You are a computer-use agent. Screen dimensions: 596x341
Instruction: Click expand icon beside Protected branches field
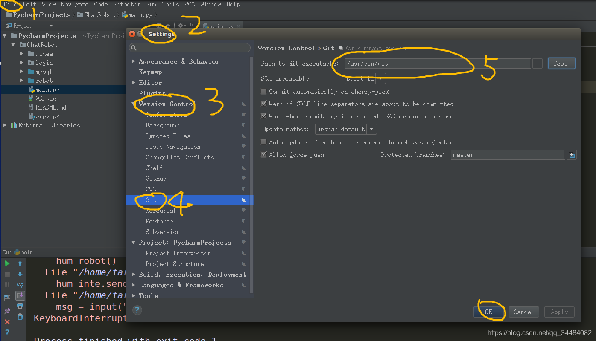click(572, 155)
